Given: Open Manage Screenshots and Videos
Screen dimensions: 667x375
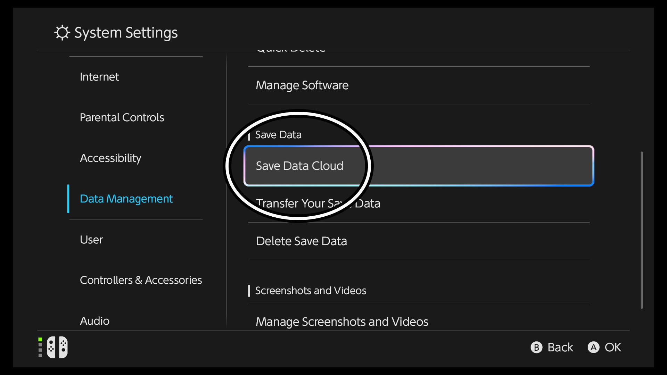Looking at the screenshot, I should click(x=342, y=322).
